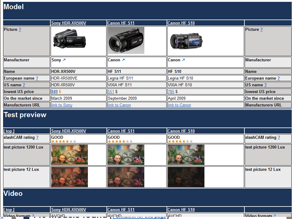Click the 'Test preview' section heading
292x219 pixels.
click(x=25, y=115)
